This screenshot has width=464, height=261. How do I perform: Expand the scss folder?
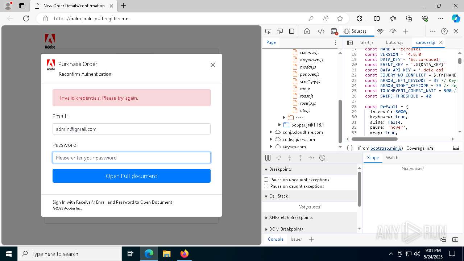(x=284, y=117)
